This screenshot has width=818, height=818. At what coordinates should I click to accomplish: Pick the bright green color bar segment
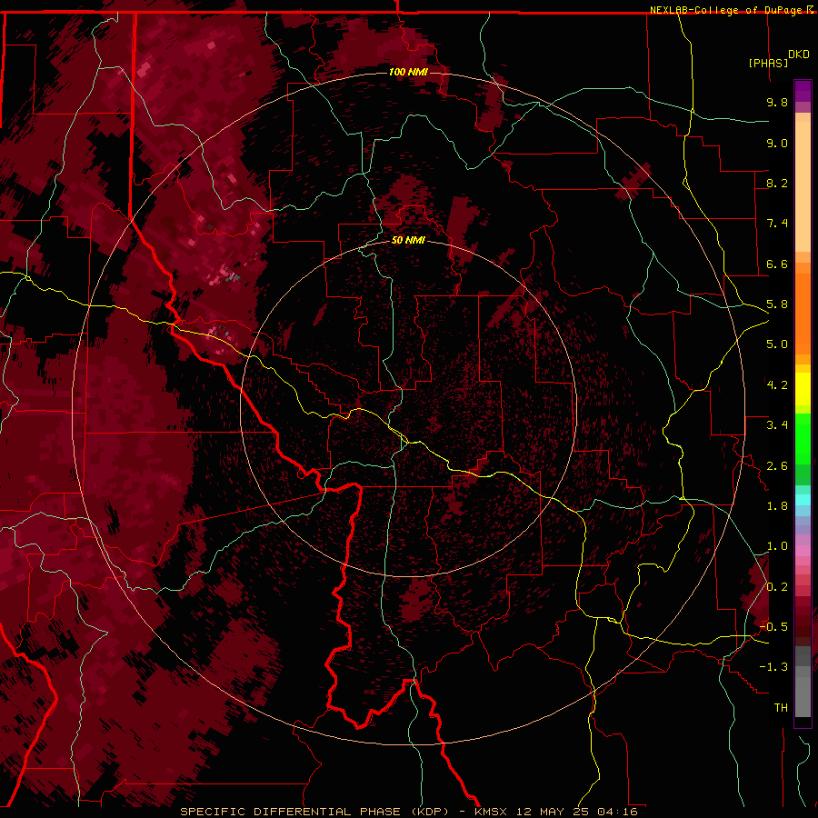point(803,438)
